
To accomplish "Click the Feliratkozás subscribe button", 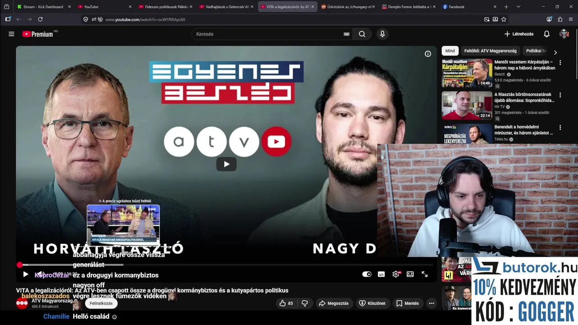I will pyautogui.click(x=101, y=303).
